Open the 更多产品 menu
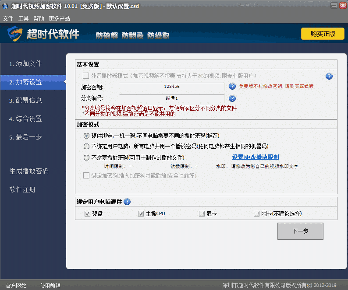Image resolution: width=348 pixels, height=290 pixels. point(59,18)
